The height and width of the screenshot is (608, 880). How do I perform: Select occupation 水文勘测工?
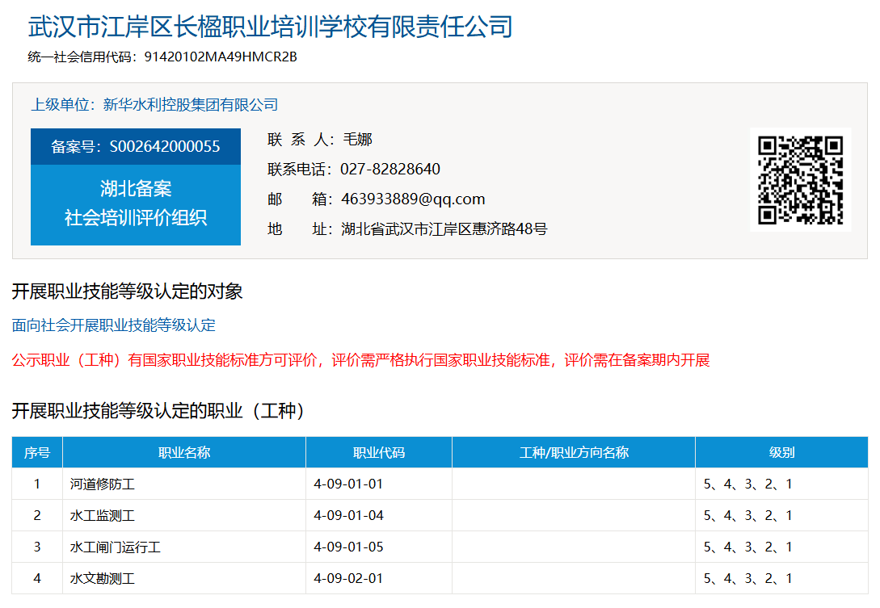[102, 578]
